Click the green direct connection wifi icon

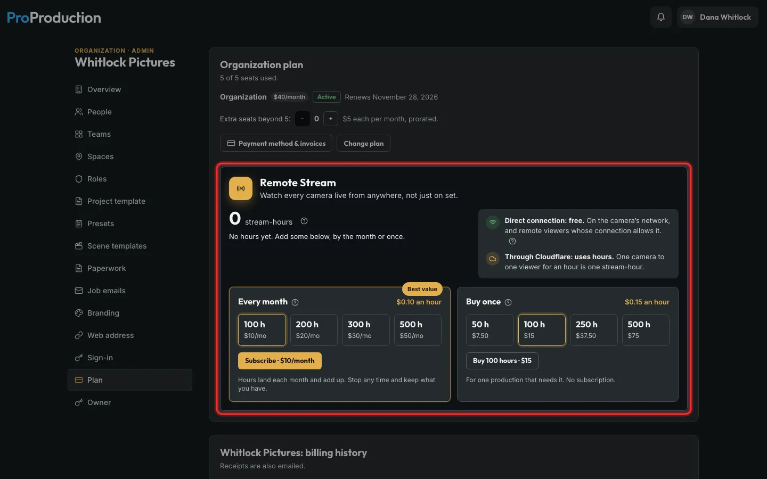(493, 222)
